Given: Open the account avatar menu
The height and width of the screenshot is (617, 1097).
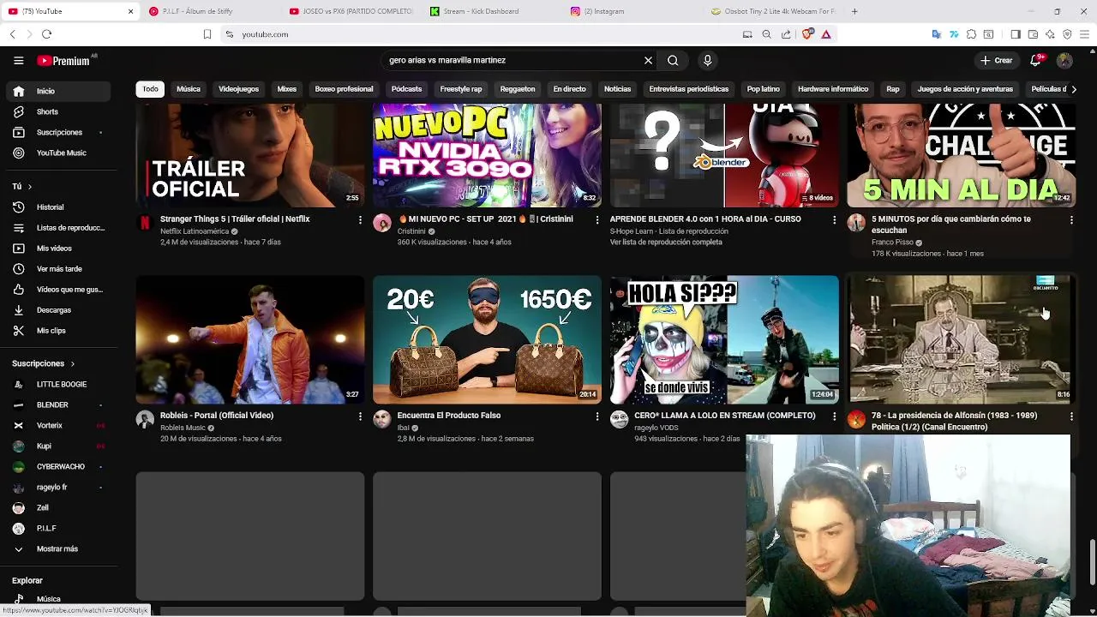Looking at the screenshot, I should point(1064,61).
